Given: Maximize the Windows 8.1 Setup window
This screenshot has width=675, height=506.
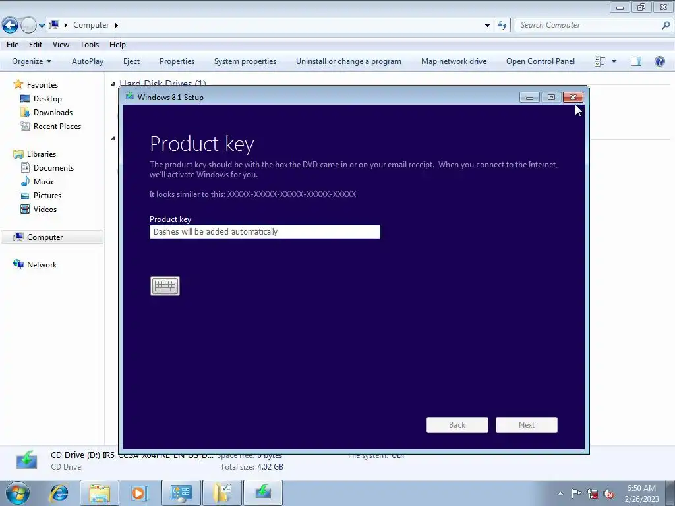Looking at the screenshot, I should (x=551, y=98).
